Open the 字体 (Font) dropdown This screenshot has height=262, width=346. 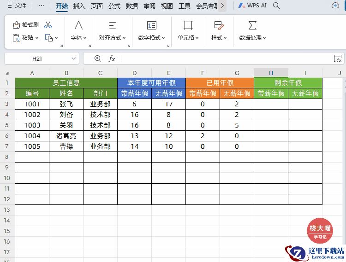[x=79, y=38]
